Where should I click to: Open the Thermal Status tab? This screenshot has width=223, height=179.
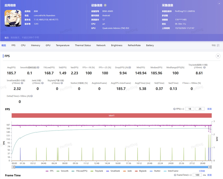(x=83, y=45)
